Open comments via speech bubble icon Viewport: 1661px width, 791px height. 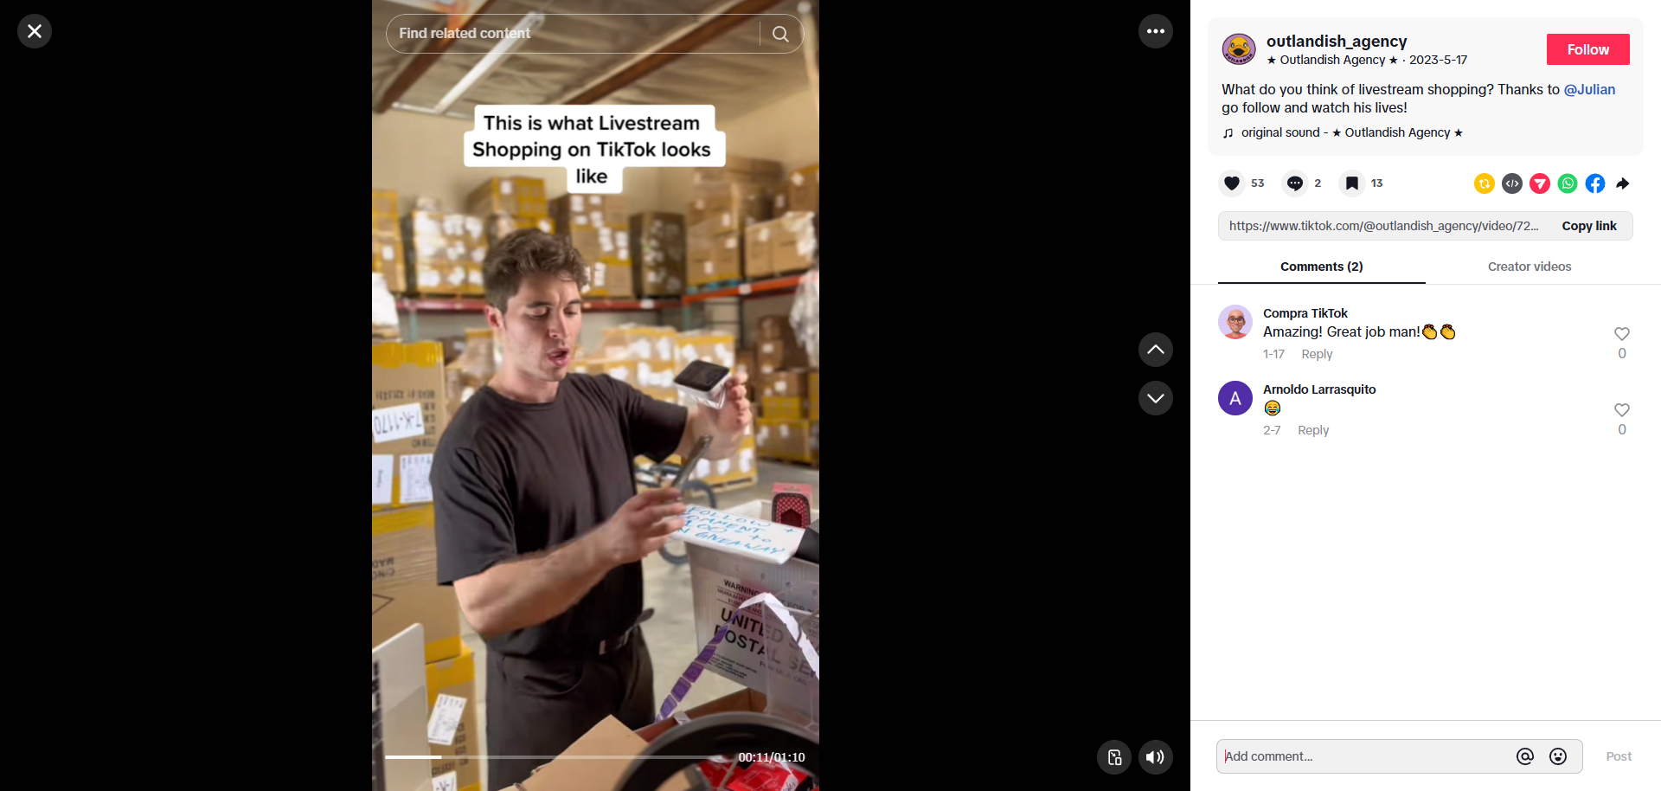(1294, 183)
